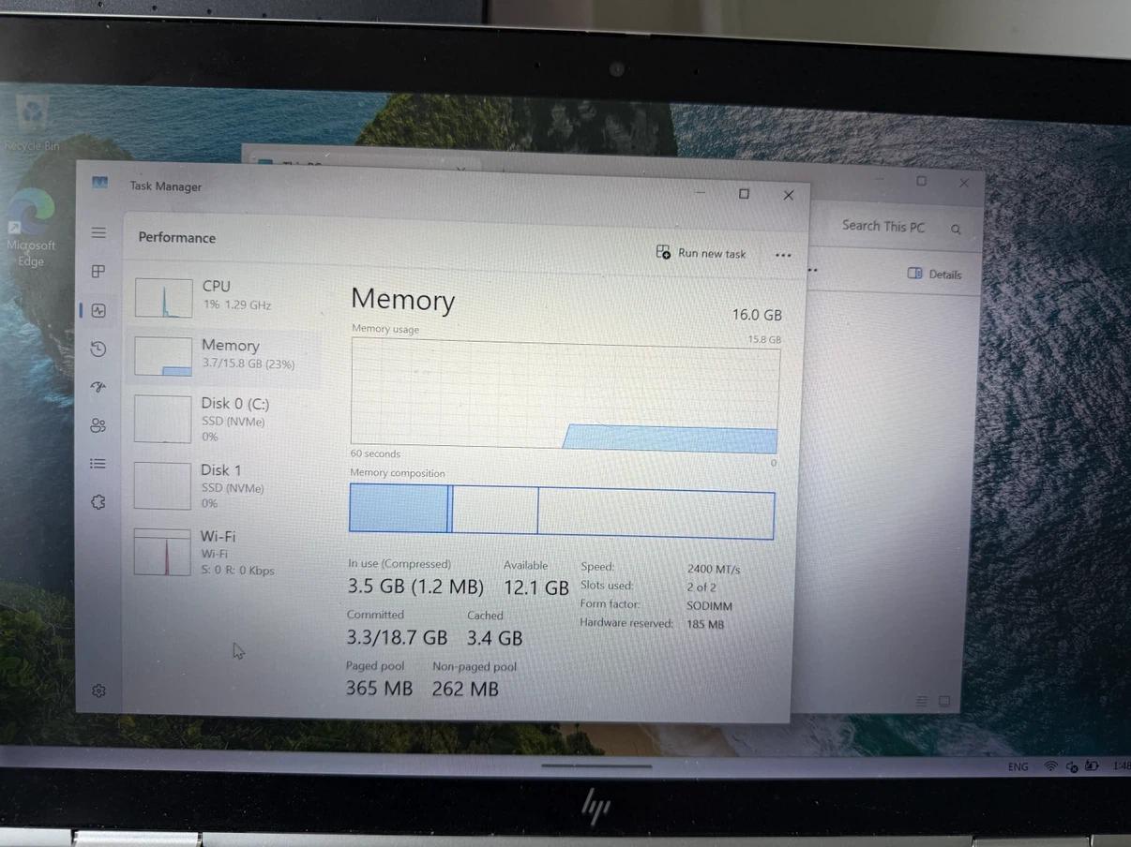The image size is (1131, 847).
Task: Open the Recycle Bin desktop icon
Action: click(32, 124)
